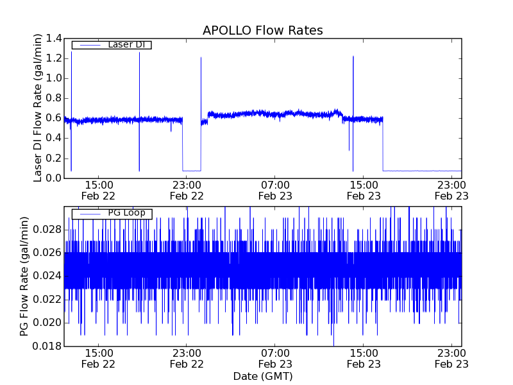Select the 0.024 tick on PG flow axis

(x=47, y=276)
